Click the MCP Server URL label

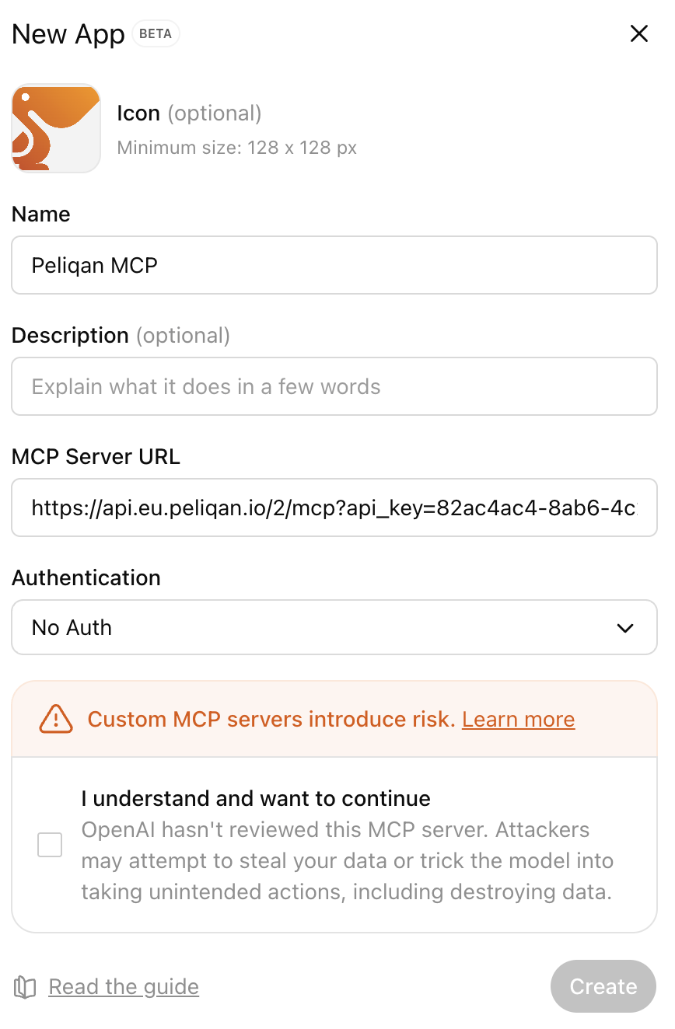[x=96, y=457]
